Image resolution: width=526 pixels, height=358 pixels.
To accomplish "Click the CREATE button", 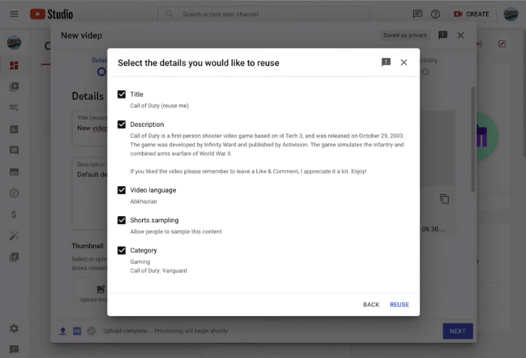I will (x=471, y=14).
